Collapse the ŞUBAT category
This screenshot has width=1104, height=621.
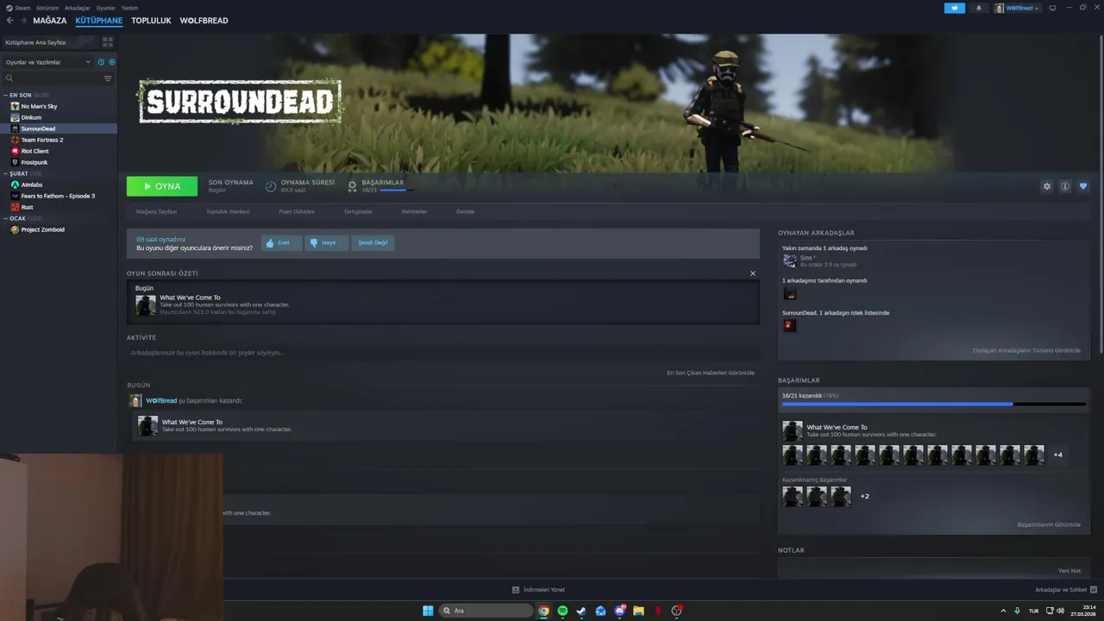[19, 173]
